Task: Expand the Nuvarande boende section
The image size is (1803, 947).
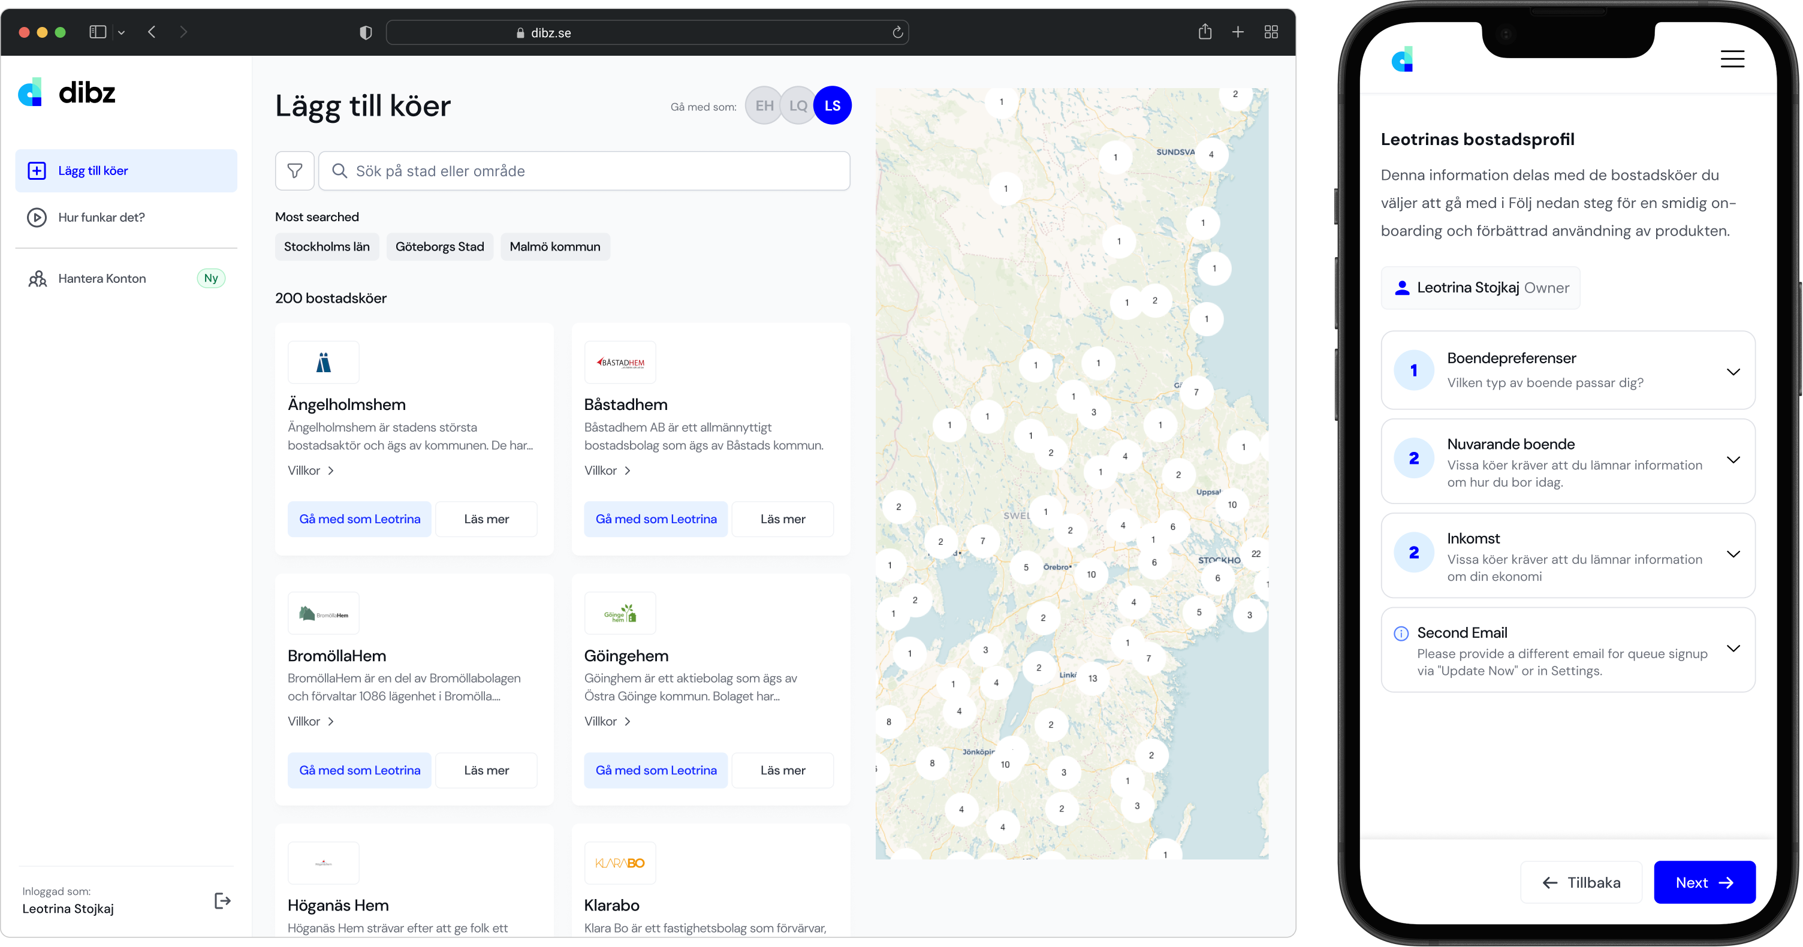Action: pyautogui.click(x=1732, y=460)
